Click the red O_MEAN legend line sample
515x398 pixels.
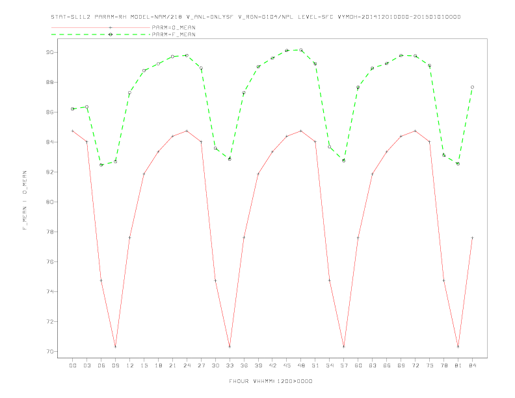click(101, 27)
